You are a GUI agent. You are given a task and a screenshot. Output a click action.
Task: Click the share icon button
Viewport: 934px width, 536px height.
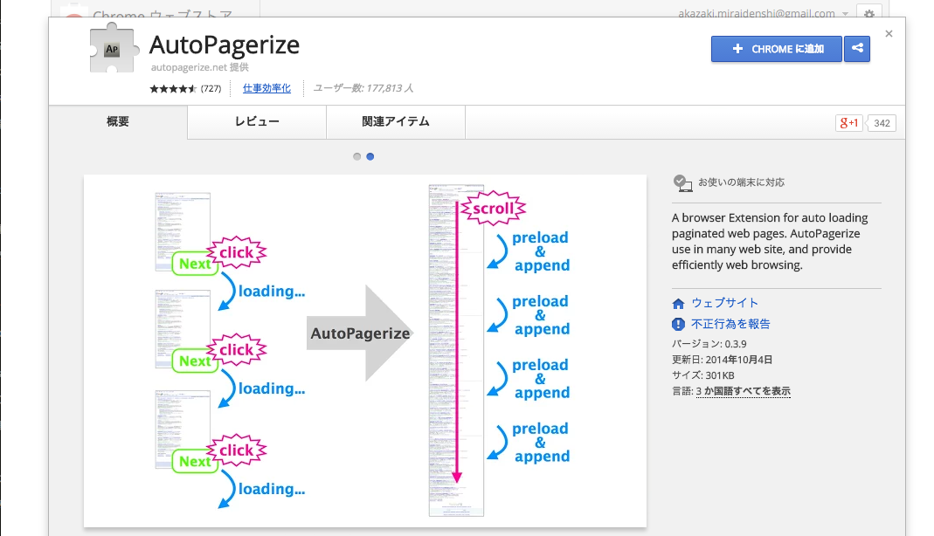tap(857, 49)
